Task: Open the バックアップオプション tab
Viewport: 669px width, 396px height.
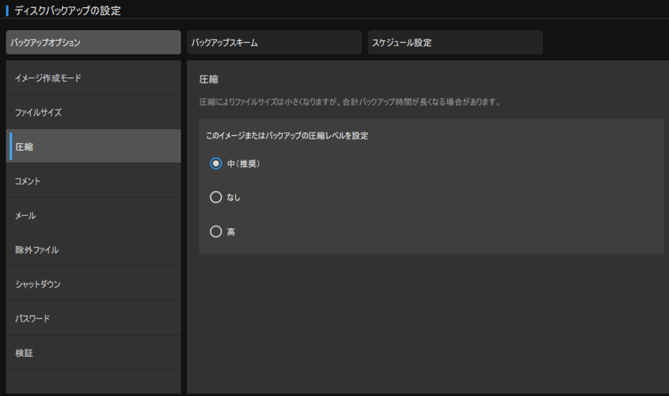Action: [x=93, y=43]
